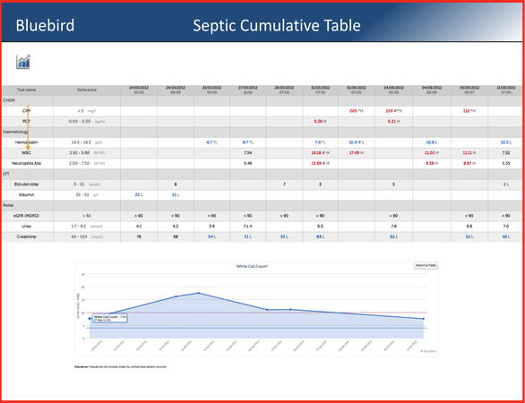
Task: Click the 11/06/2012 column header
Action: tap(506, 90)
